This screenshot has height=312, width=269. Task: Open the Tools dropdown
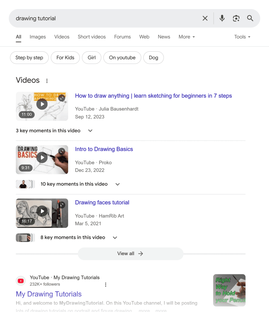[x=242, y=37]
